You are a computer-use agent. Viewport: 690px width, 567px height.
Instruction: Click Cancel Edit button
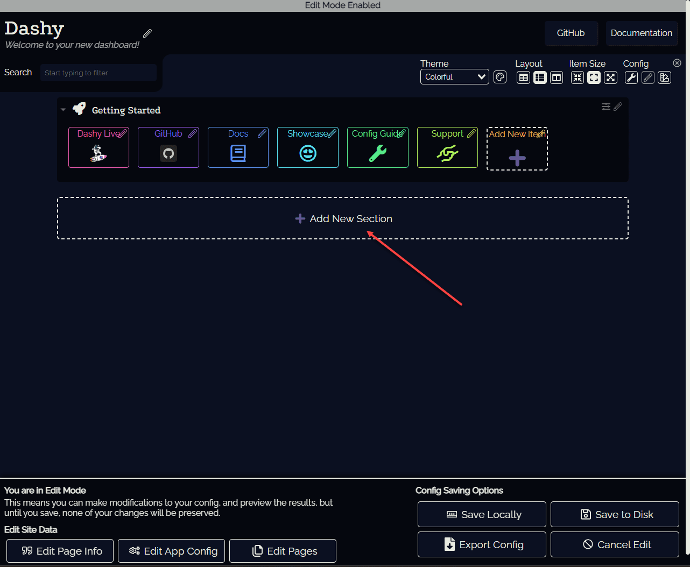click(x=615, y=544)
